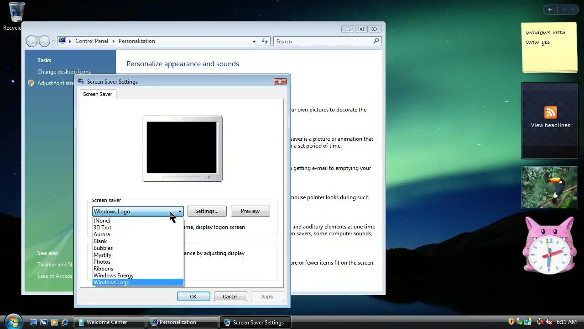Click Switch between windows quick launch icon
584x329 pixels.
click(44, 322)
